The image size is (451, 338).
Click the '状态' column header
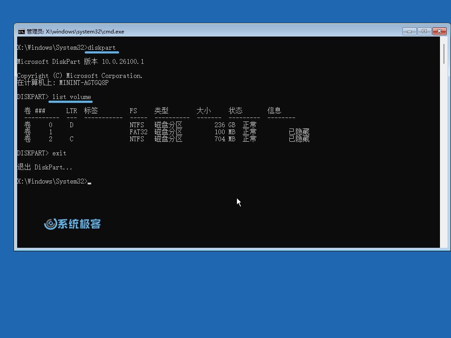click(236, 110)
